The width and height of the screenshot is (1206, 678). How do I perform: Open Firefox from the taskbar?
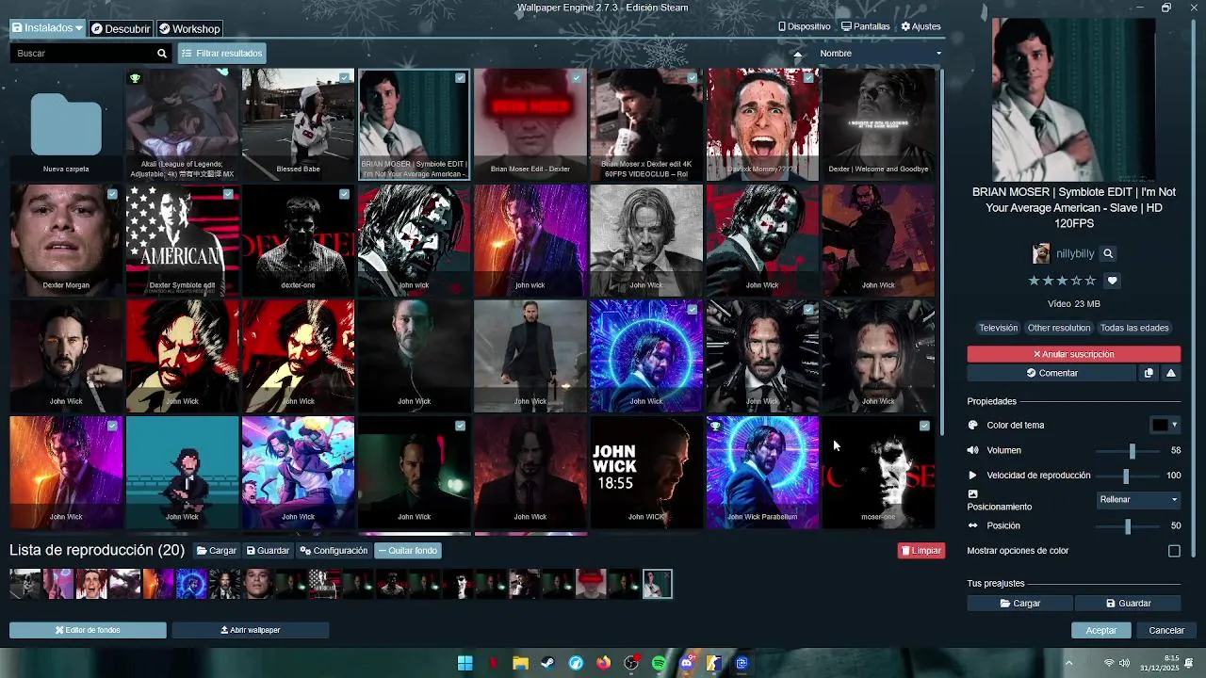tap(603, 663)
